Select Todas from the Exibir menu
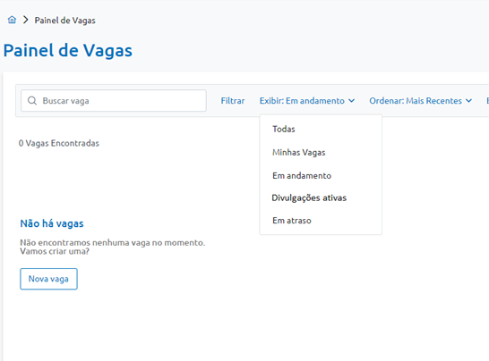This screenshot has width=489, height=361. point(284,129)
